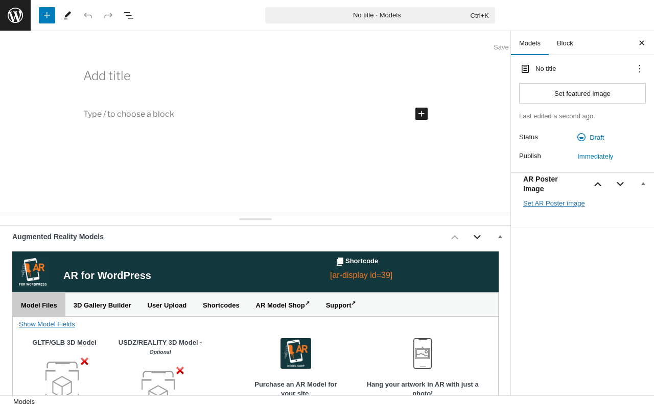Open the No title options menu
This screenshot has height=408, width=654.
(x=640, y=69)
